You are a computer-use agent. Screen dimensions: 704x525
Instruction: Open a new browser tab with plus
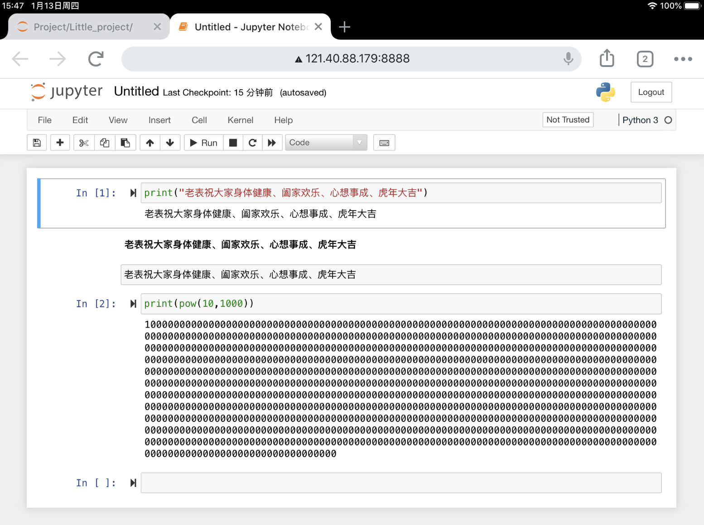click(344, 27)
